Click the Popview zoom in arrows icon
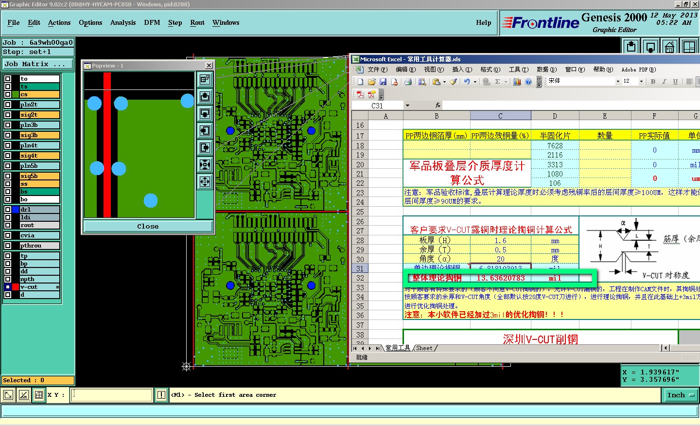Viewport: 700px width, 426px height. (x=205, y=164)
